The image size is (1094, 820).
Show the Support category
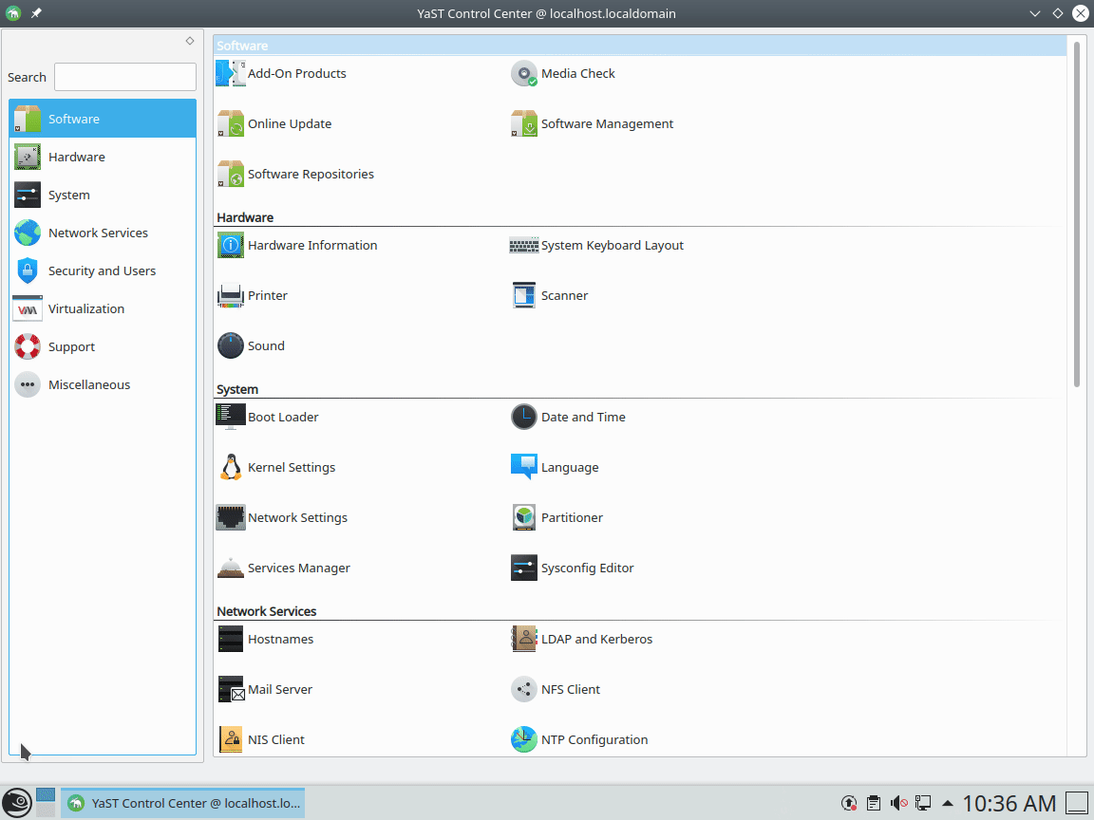click(x=103, y=346)
